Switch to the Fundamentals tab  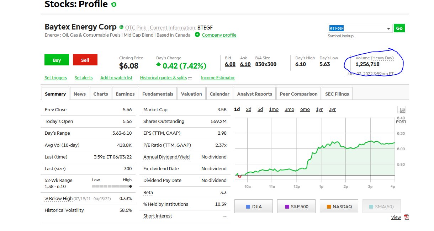(158, 94)
